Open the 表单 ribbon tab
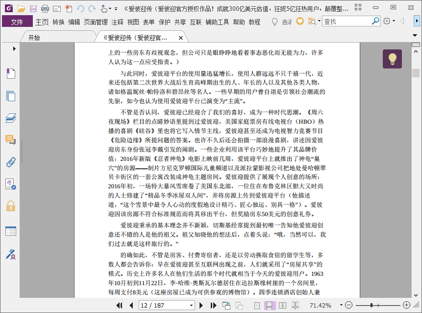 149,22
